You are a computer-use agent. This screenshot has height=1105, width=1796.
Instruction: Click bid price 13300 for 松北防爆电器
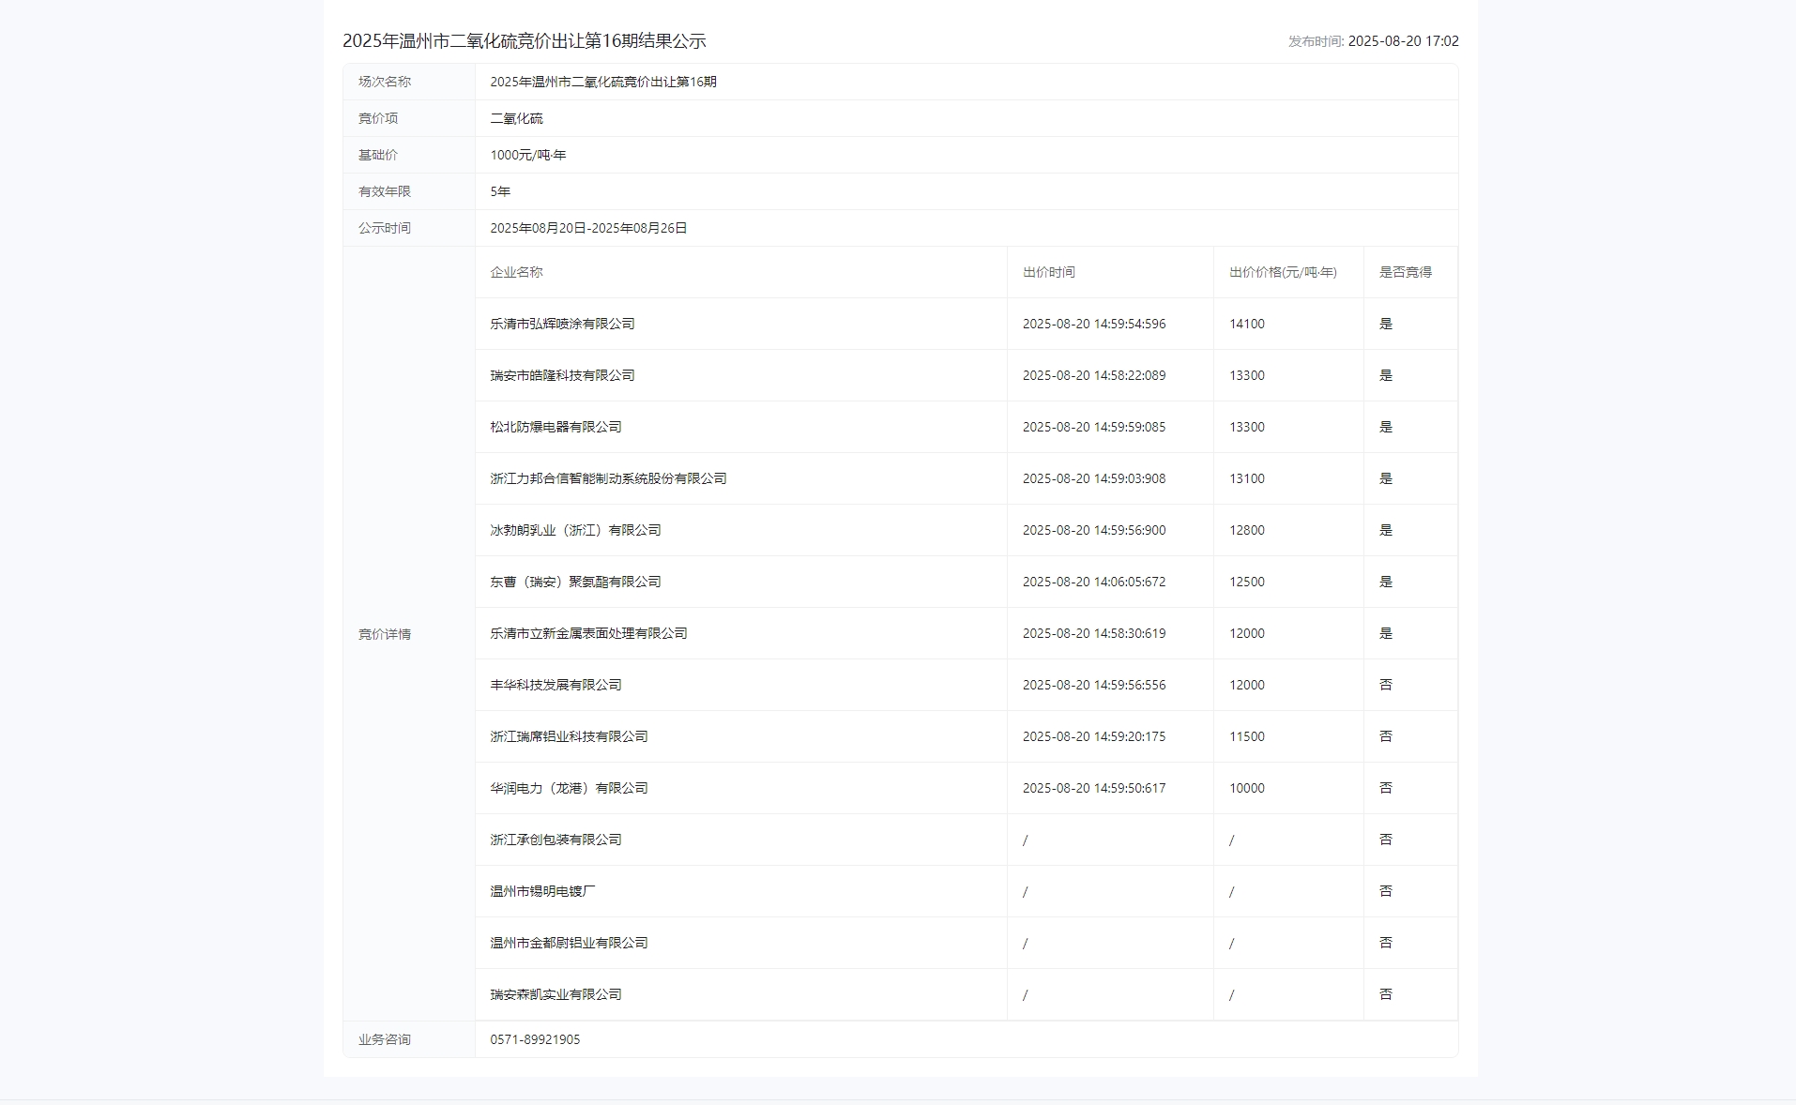pyautogui.click(x=1247, y=427)
